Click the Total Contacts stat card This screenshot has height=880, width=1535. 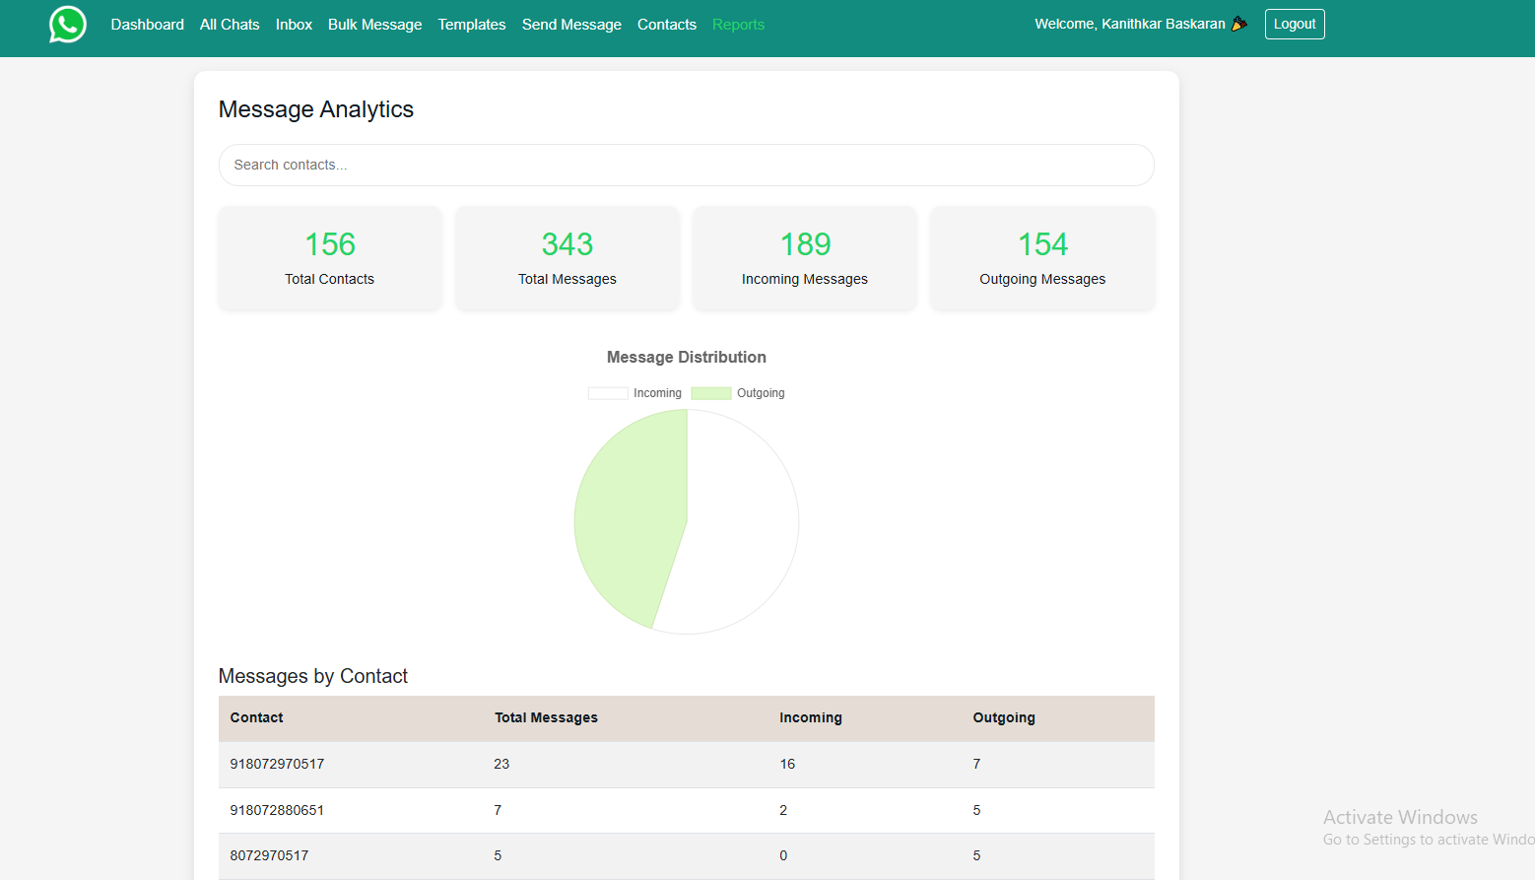[329, 257]
